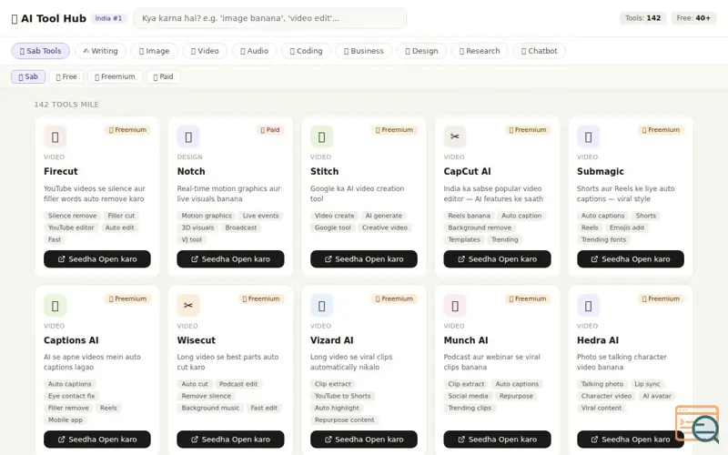Open Stitch with Seedha Open karo
Image resolution: width=728 pixels, height=455 pixels.
tap(363, 259)
